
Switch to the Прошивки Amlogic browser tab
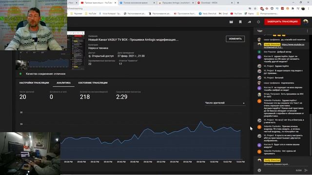(176, 3)
